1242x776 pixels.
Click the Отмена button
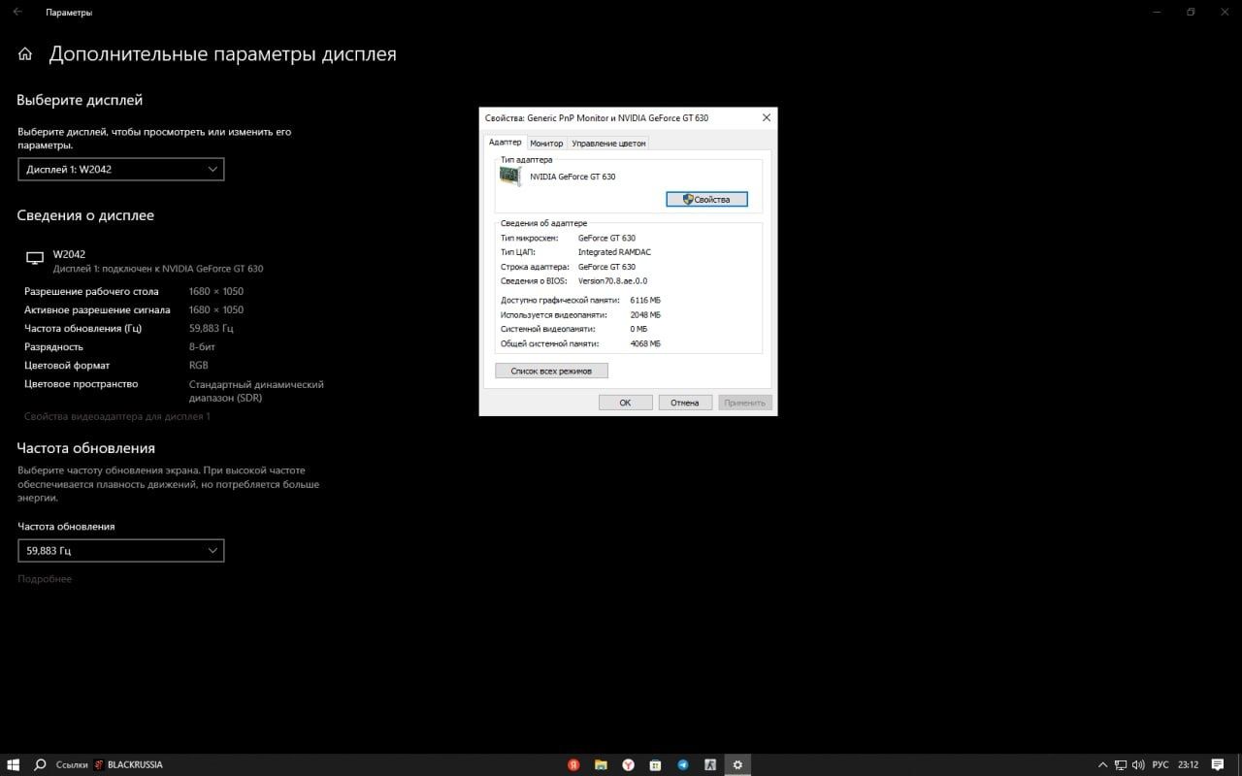685,403
